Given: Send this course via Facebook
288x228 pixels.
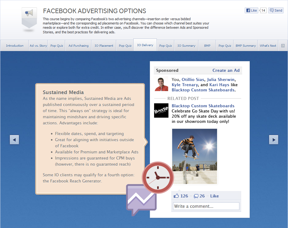Looking at the screenshot, I should (276, 10).
